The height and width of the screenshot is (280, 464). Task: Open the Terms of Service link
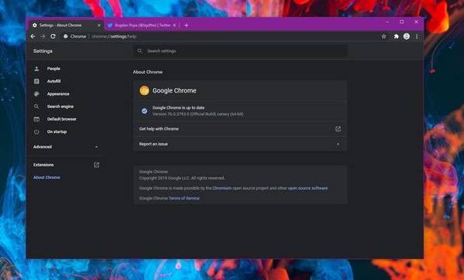pyautogui.click(x=184, y=198)
